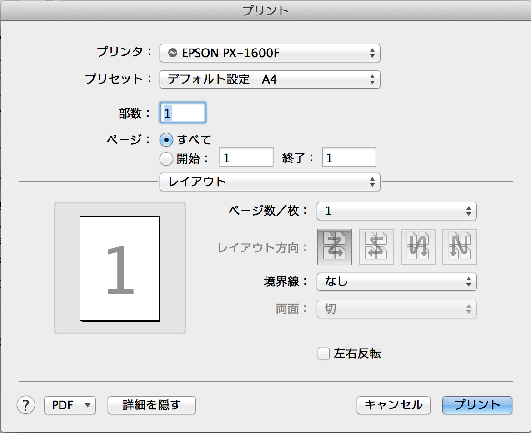This screenshot has width=531, height=433.
Task: Select the top-to-bottom then right layout direction icon
Action: pos(418,247)
